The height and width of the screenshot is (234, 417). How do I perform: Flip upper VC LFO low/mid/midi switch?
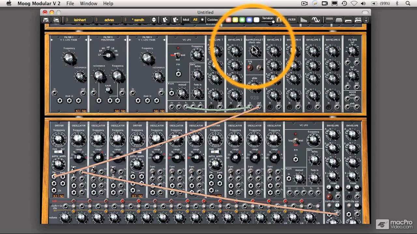[178, 55]
